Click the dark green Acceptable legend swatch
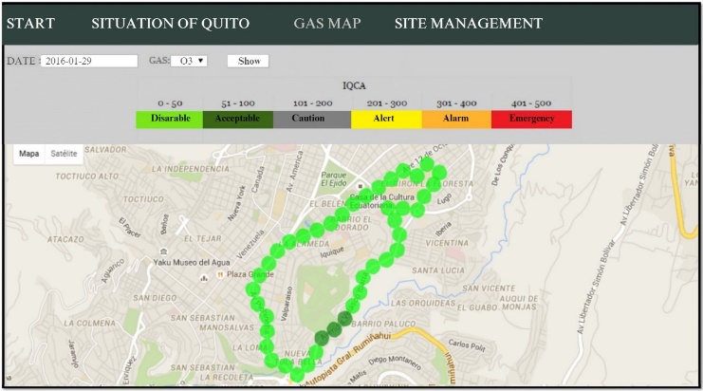Screen dimensions: 703x391 (238, 119)
